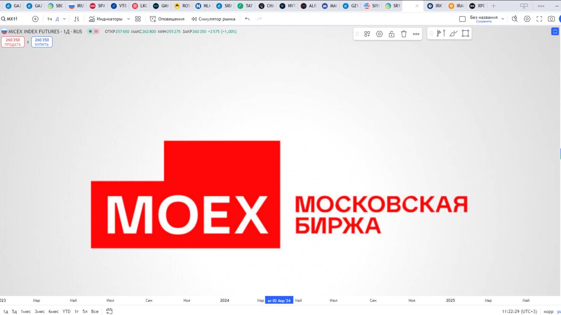This screenshot has height=315, width=561.
Task: Switch to the IRU tab
Action: click(76, 6)
